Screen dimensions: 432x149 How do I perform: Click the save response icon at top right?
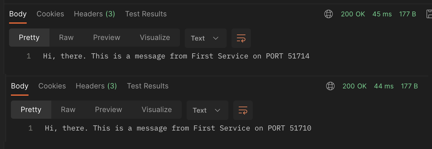click(x=429, y=14)
